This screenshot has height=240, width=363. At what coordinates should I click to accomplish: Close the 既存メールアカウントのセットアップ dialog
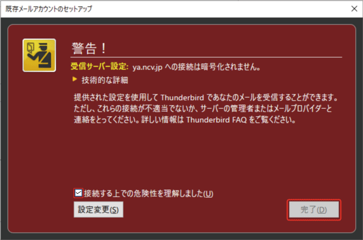coord(354,9)
